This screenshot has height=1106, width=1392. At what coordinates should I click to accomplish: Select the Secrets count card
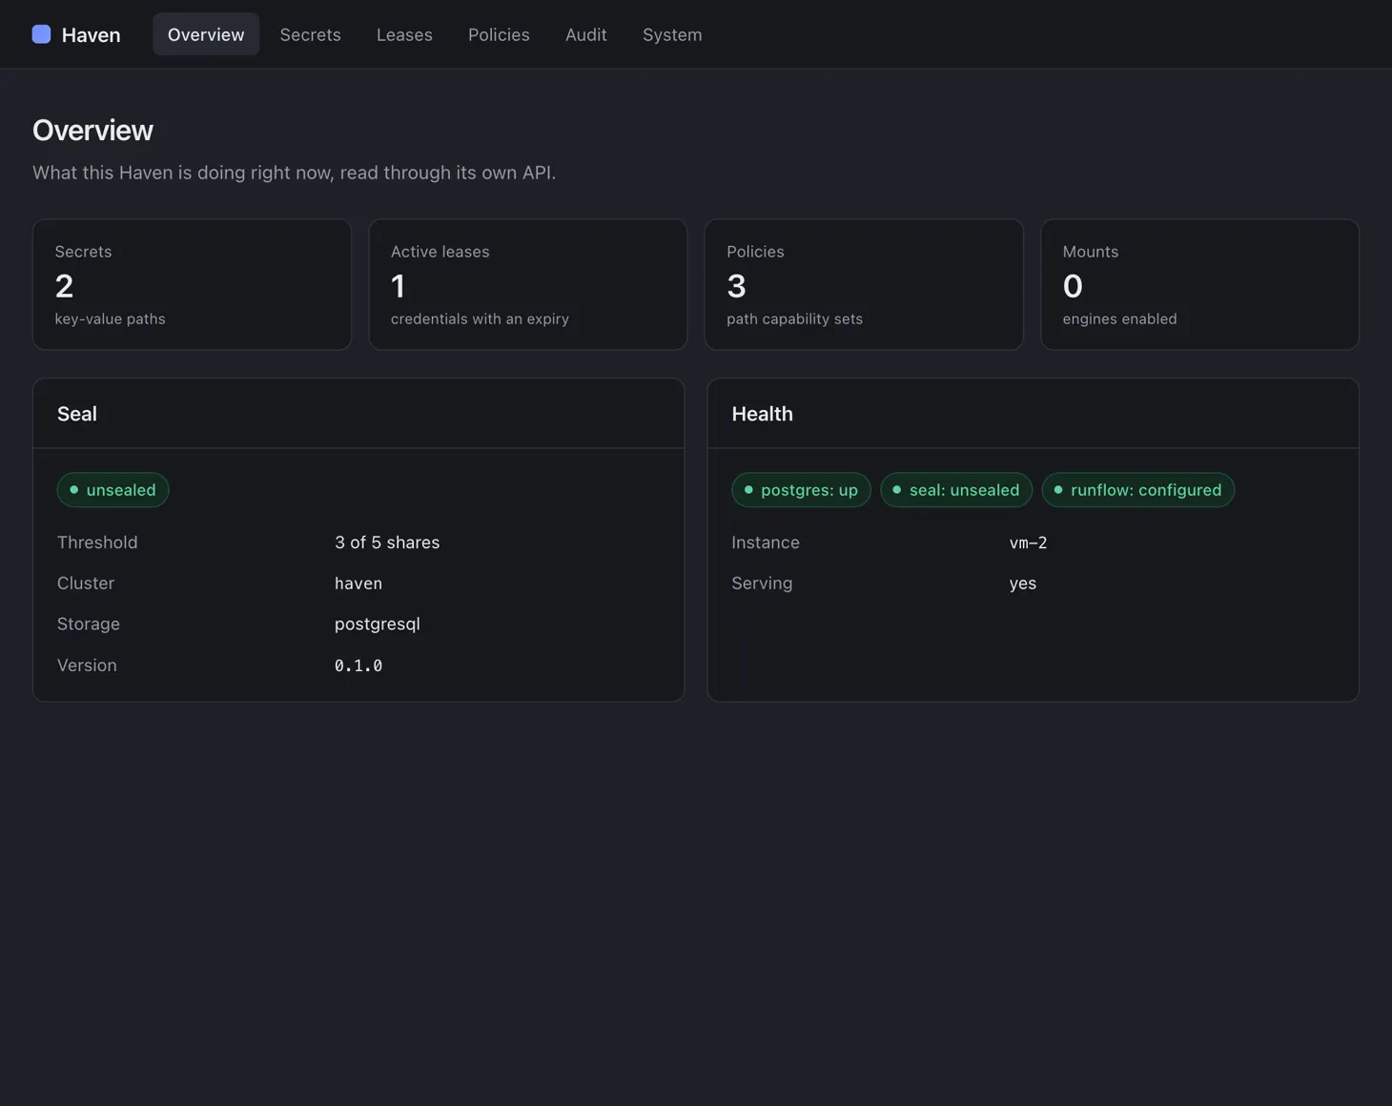pos(192,284)
